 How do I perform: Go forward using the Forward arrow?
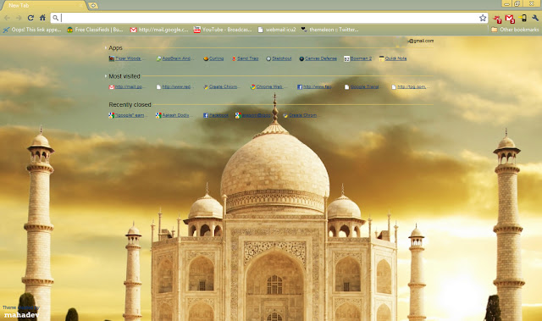click(19, 18)
